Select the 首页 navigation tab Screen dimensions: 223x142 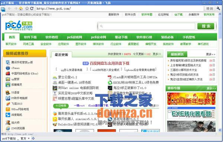tap(12, 37)
